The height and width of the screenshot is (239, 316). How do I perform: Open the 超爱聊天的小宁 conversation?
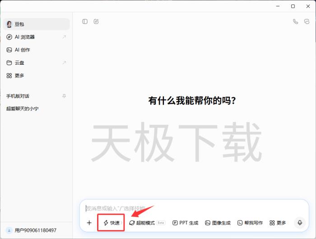pos(23,109)
